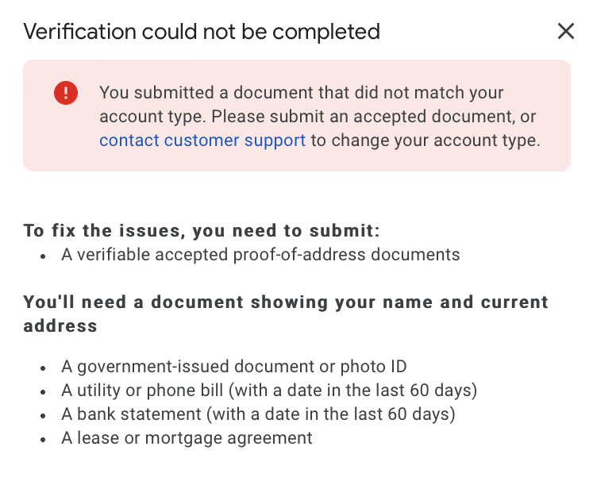Select the government-issued document or photo ID item
The height and width of the screenshot is (481, 597).
coord(233,367)
